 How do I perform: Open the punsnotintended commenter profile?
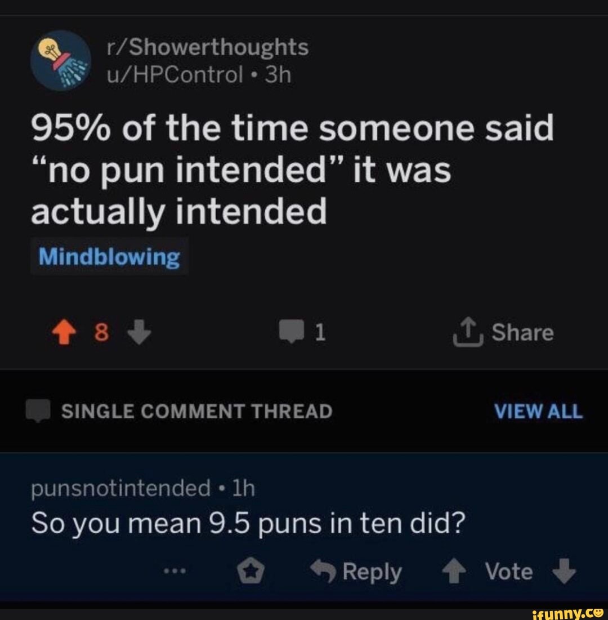(x=121, y=489)
